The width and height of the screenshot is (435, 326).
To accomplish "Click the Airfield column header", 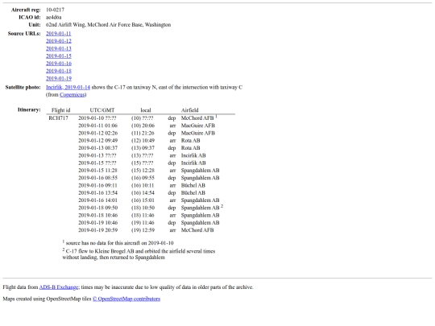I will click(190, 110).
